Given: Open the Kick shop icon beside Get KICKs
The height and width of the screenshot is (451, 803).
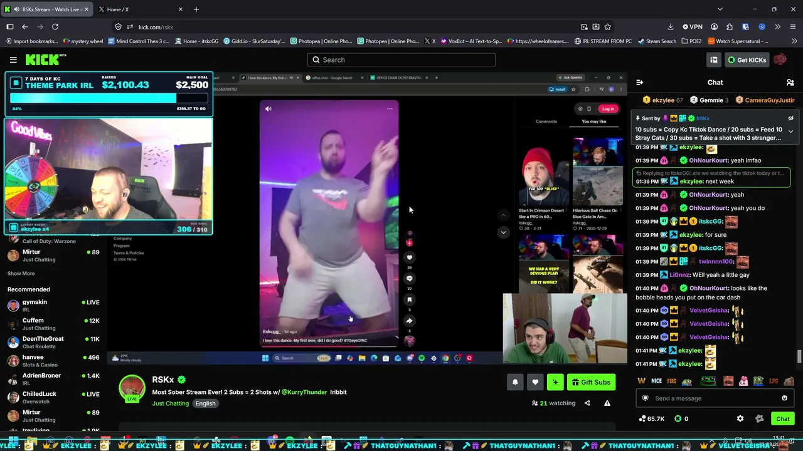Looking at the screenshot, I should tap(714, 60).
